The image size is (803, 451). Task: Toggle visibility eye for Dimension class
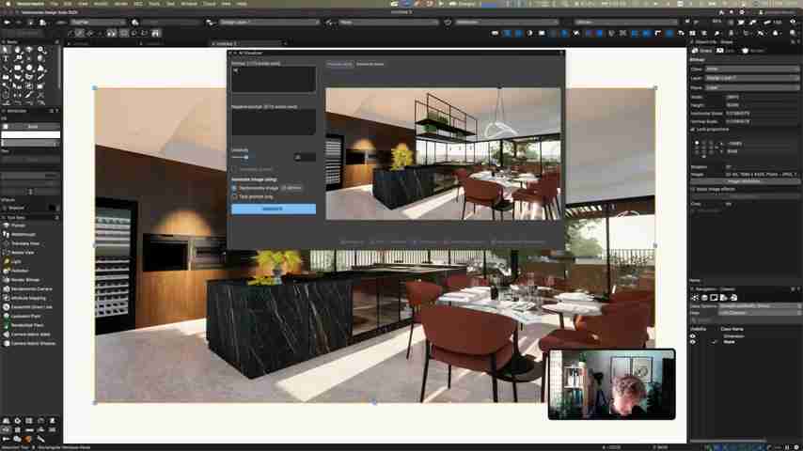coord(693,336)
